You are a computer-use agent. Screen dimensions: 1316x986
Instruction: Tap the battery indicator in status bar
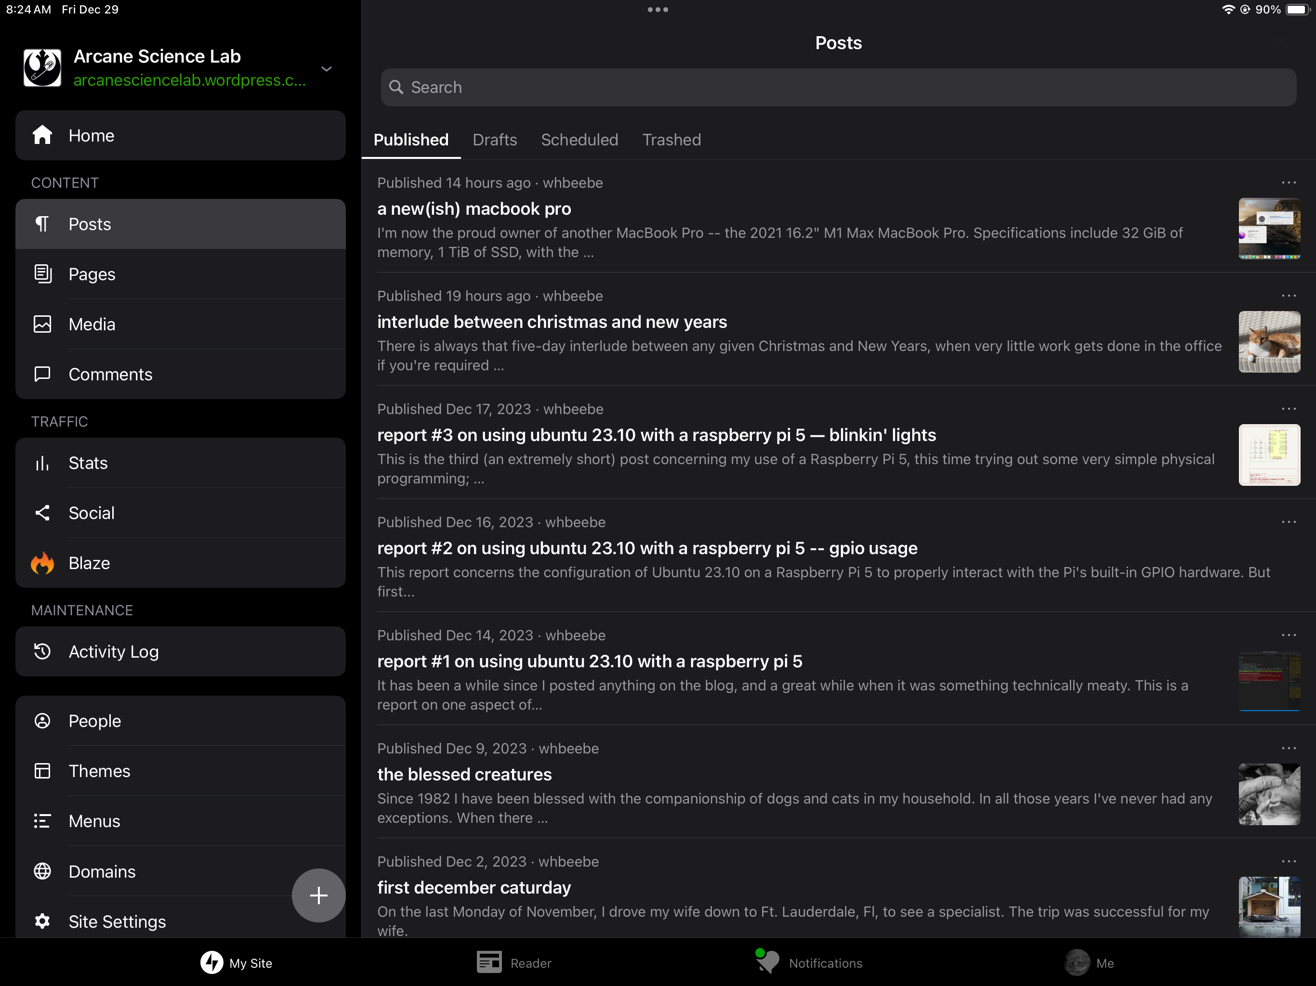[x=1298, y=10]
